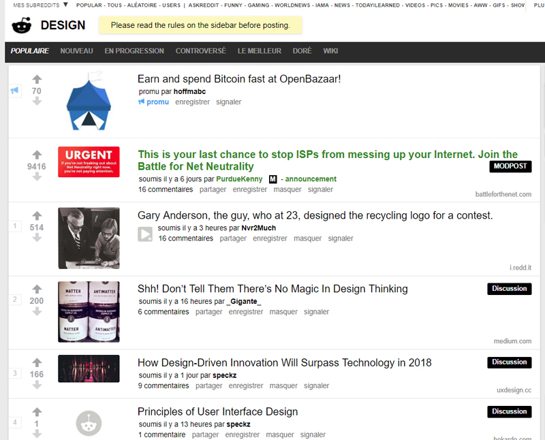Click enregistrer under the Gary Anderson post
This screenshot has height=440, width=545.
click(x=270, y=238)
